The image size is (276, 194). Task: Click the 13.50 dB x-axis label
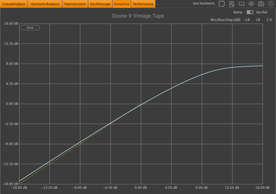(x=232, y=188)
